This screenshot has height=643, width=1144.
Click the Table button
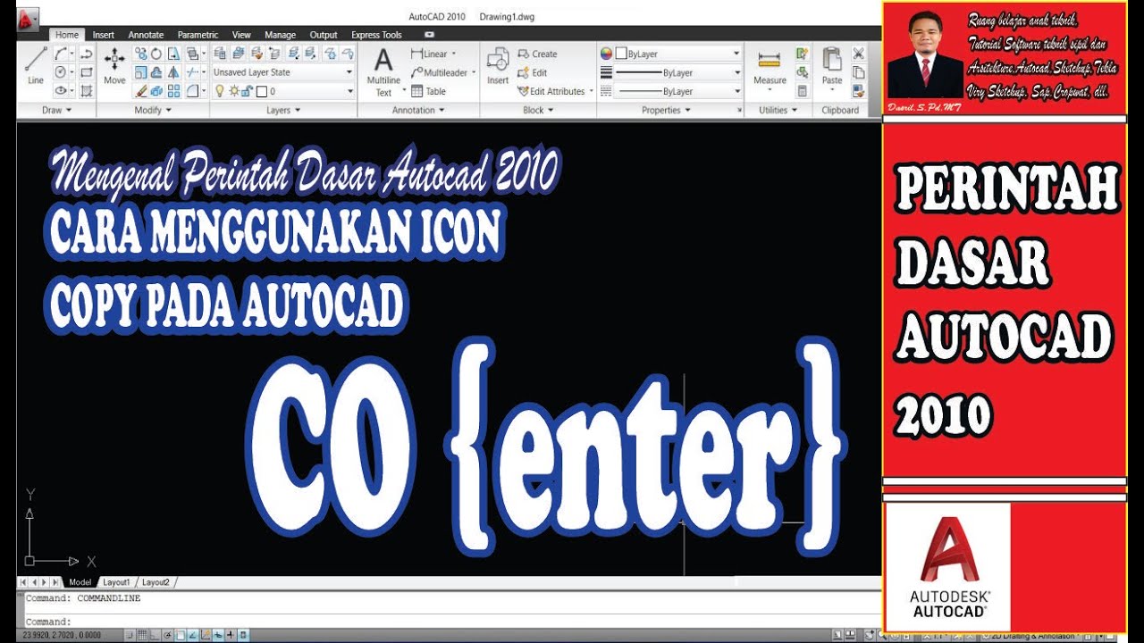pyautogui.click(x=428, y=91)
